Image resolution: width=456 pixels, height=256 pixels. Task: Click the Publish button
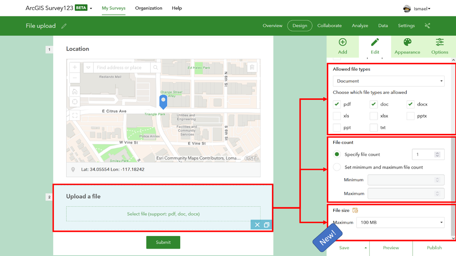click(434, 248)
